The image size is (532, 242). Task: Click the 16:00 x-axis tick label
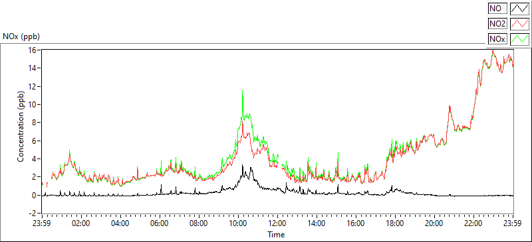pos(356,223)
